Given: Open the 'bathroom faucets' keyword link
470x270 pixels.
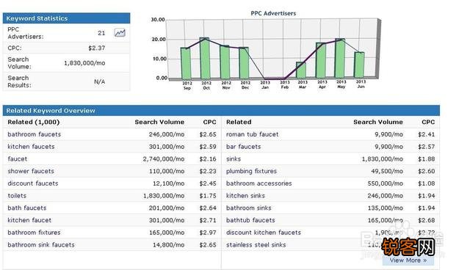Looking at the screenshot, I should [35, 134].
